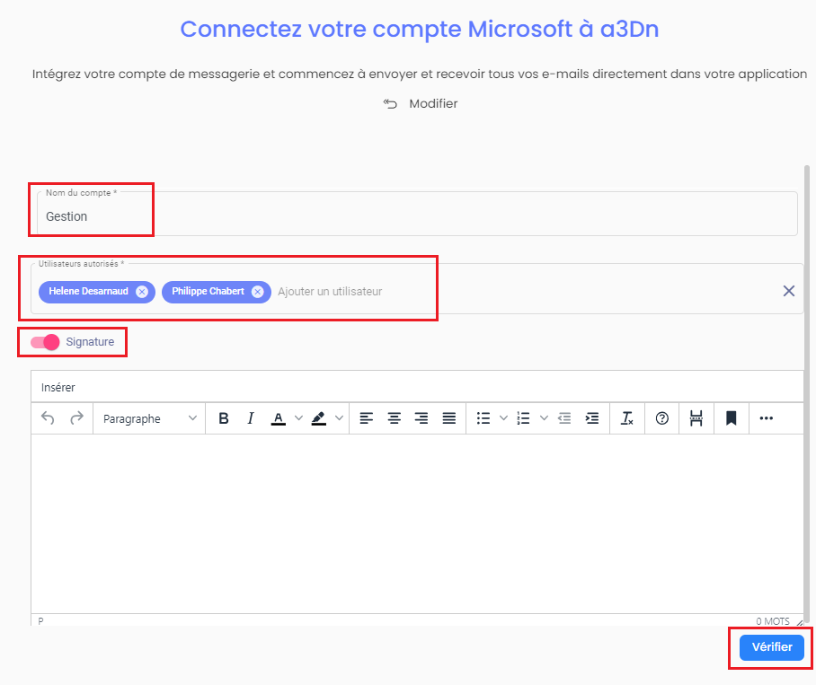Disable the Signature toggle
Screen dimensions: 816x685
tap(45, 342)
